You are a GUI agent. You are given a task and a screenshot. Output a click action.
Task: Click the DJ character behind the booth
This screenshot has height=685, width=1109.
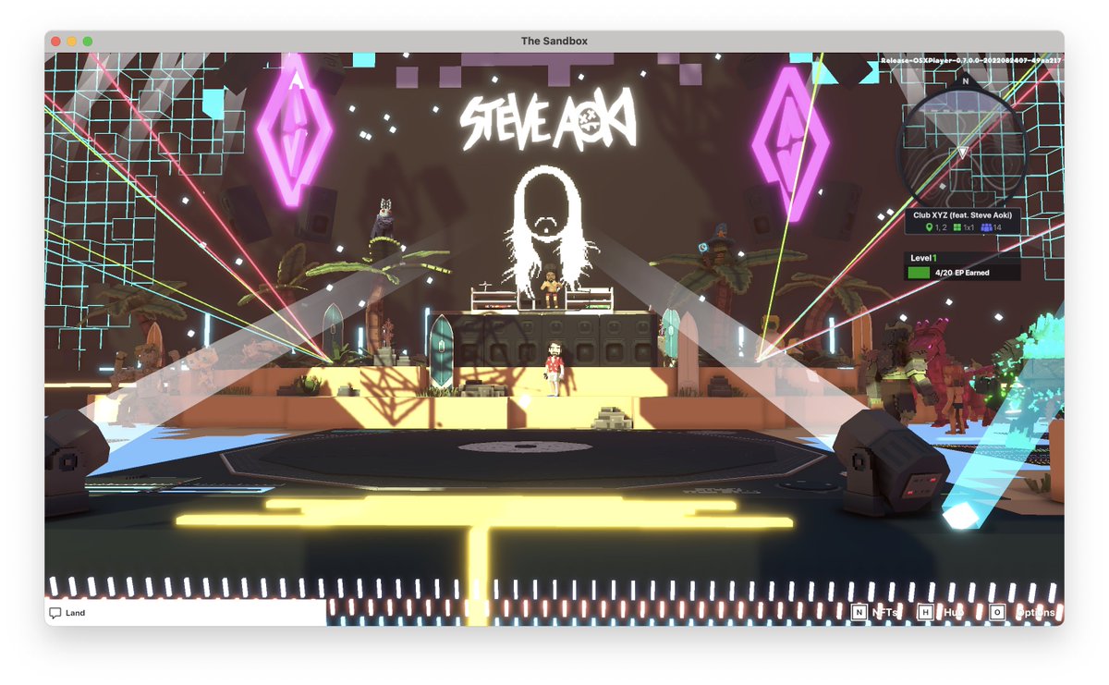[x=550, y=287]
